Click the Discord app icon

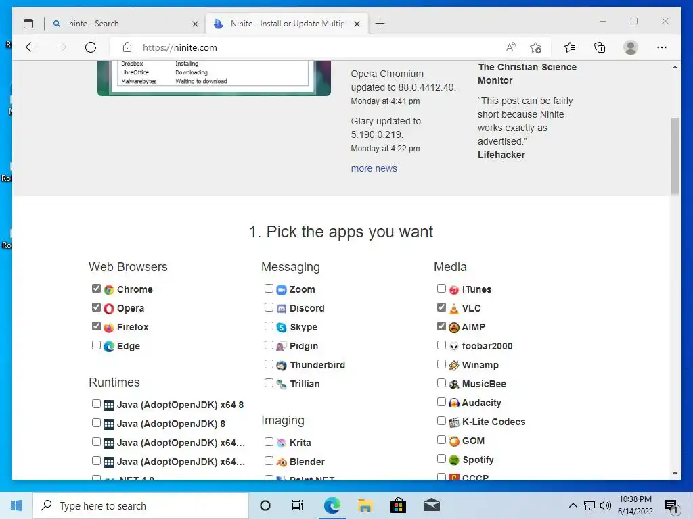(x=282, y=309)
